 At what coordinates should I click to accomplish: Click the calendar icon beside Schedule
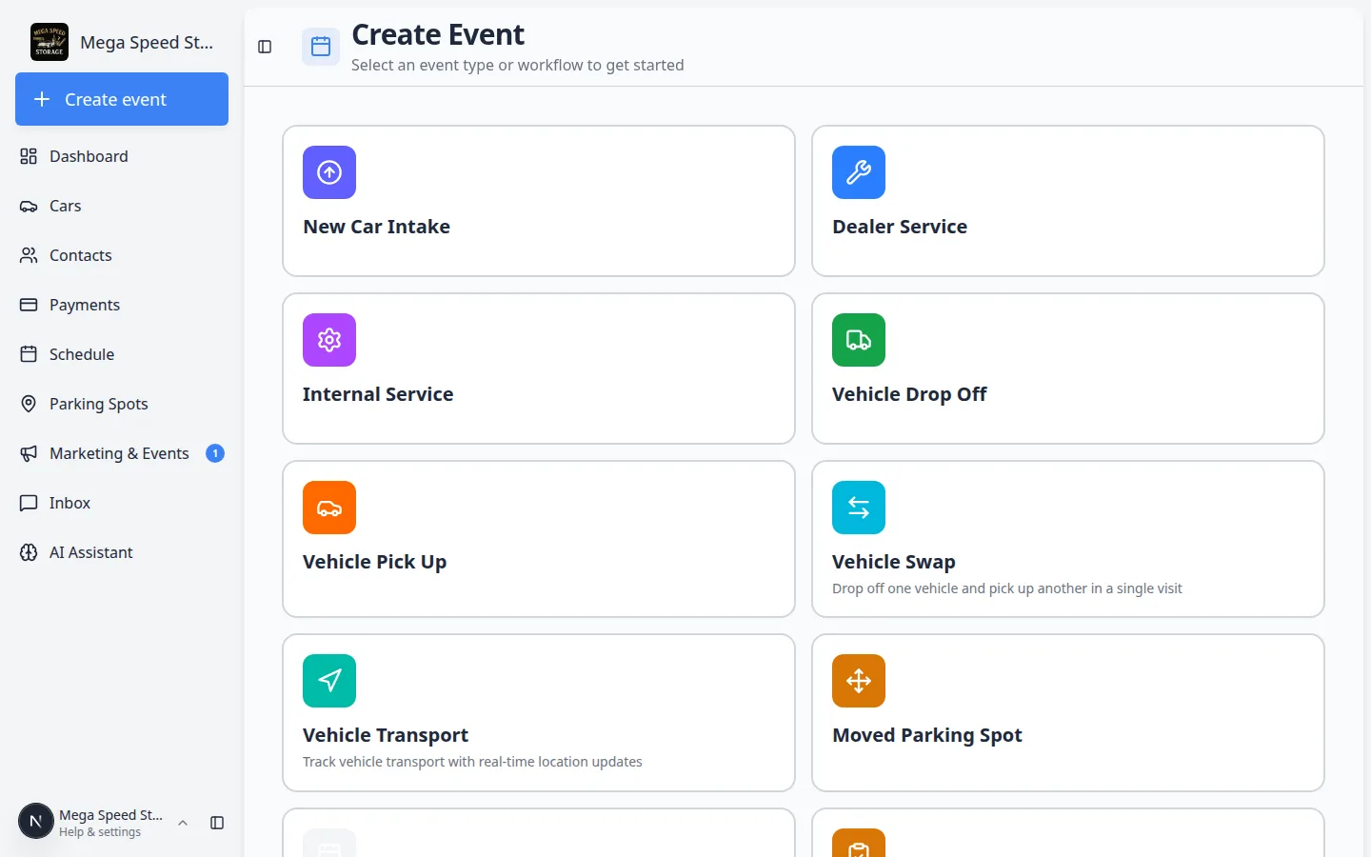pos(29,354)
